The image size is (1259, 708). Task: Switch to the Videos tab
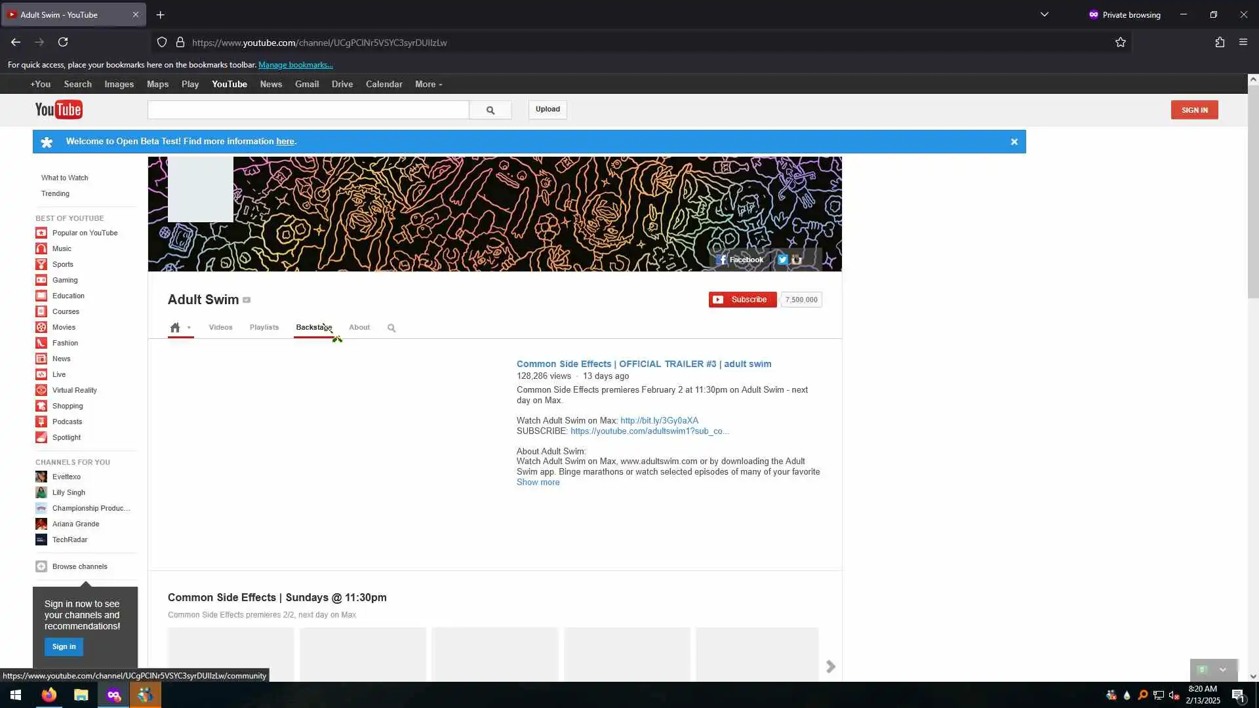tap(220, 327)
